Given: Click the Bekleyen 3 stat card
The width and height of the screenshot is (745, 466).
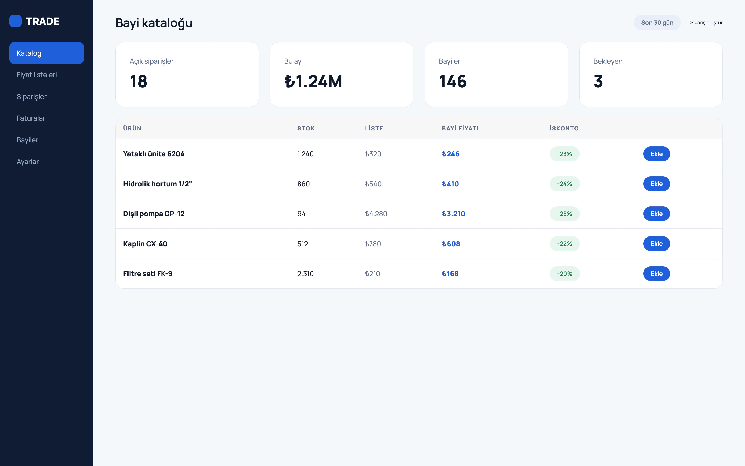Looking at the screenshot, I should 651,74.
